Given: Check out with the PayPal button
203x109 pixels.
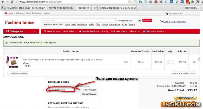Looking at the screenshot, I should 185,98.
